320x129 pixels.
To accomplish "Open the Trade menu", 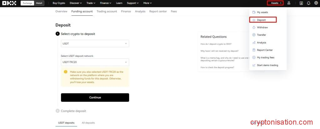I will point(91,3).
